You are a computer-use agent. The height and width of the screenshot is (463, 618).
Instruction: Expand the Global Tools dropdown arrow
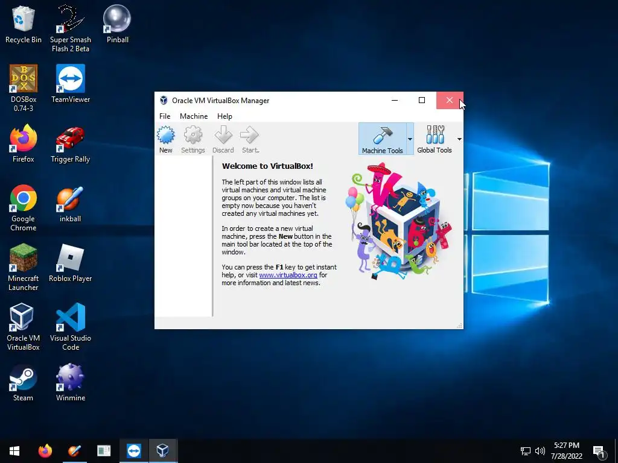(x=459, y=139)
